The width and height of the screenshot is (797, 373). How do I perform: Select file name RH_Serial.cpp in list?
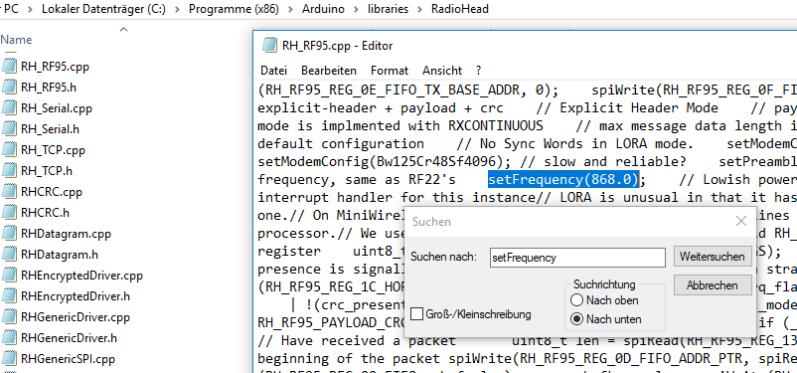pos(57,108)
